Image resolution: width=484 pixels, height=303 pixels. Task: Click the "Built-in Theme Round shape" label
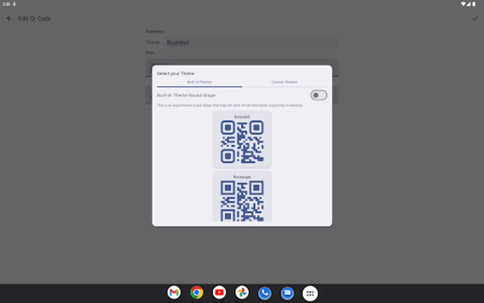(x=186, y=95)
